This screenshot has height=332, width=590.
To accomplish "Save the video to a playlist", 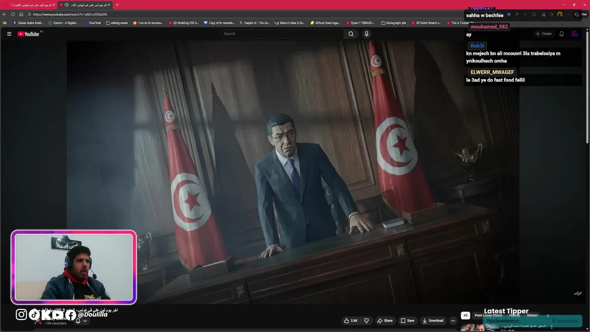I will pyautogui.click(x=407, y=320).
